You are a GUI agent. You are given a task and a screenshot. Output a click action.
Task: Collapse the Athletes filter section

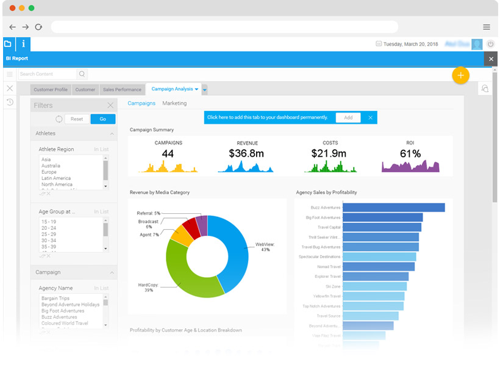(112, 133)
